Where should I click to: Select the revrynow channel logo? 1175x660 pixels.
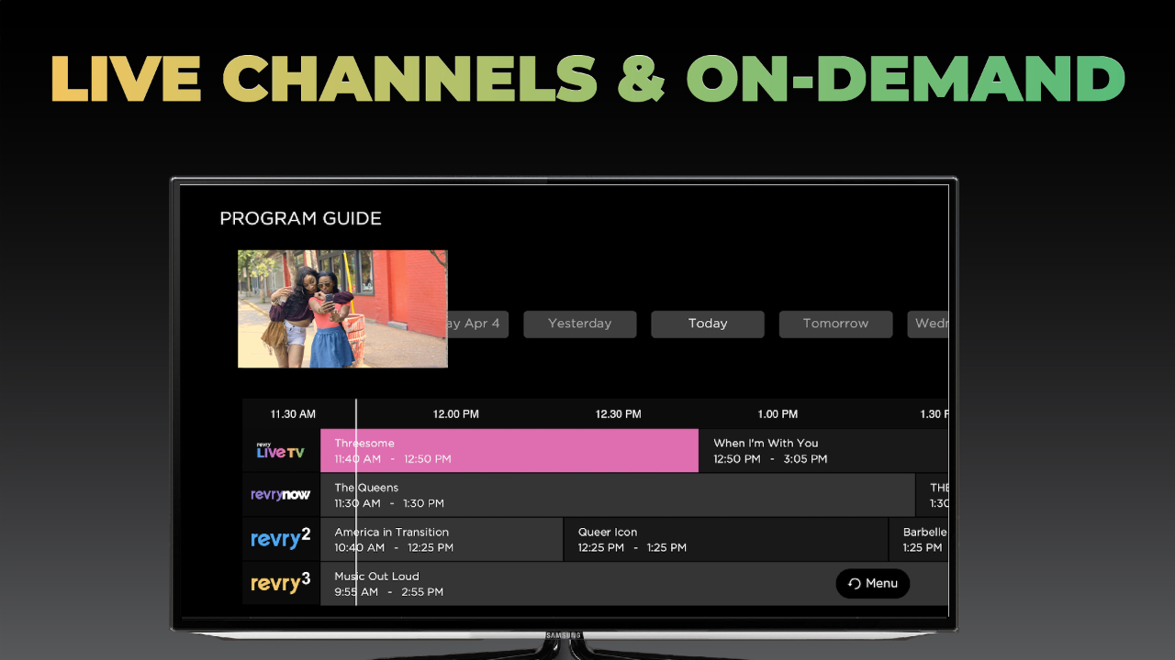coord(281,494)
